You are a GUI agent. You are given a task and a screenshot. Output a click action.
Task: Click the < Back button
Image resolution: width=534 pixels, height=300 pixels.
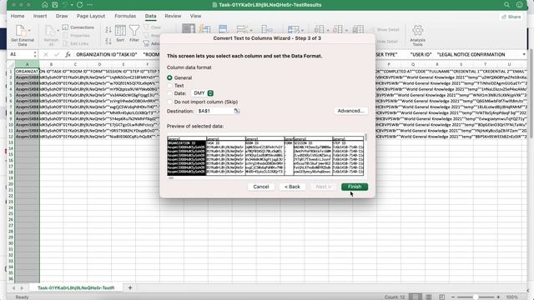pos(292,187)
